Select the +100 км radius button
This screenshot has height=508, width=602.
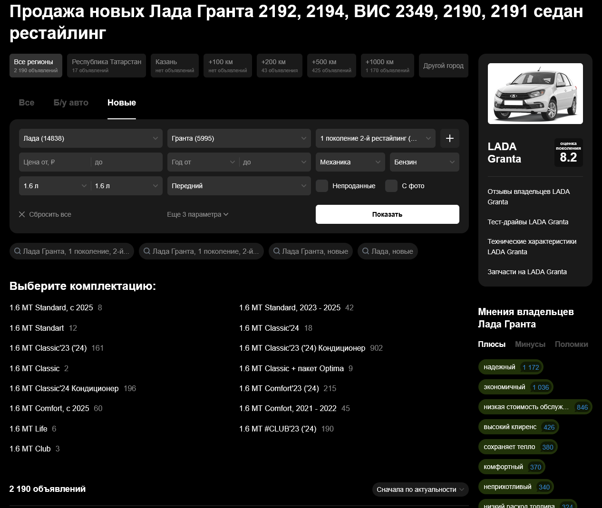click(227, 66)
